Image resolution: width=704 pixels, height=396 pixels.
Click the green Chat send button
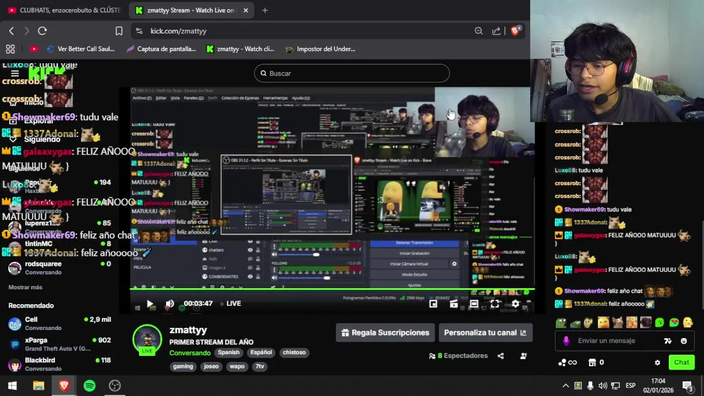tap(681, 362)
